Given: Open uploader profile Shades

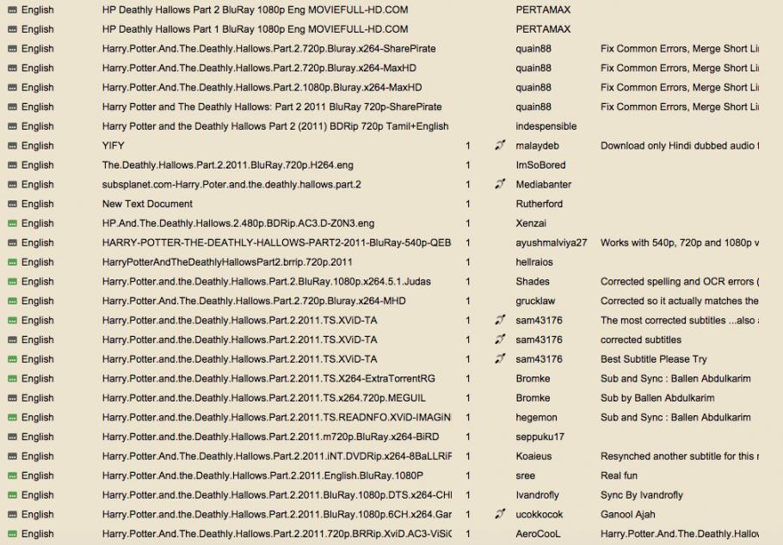Looking at the screenshot, I should (x=533, y=281).
